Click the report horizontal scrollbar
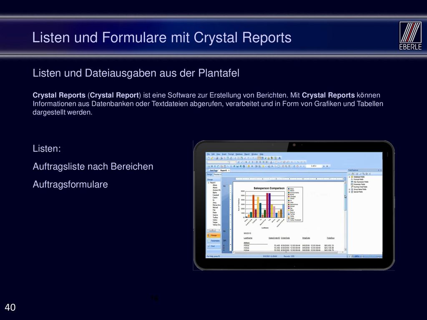 (288, 252)
